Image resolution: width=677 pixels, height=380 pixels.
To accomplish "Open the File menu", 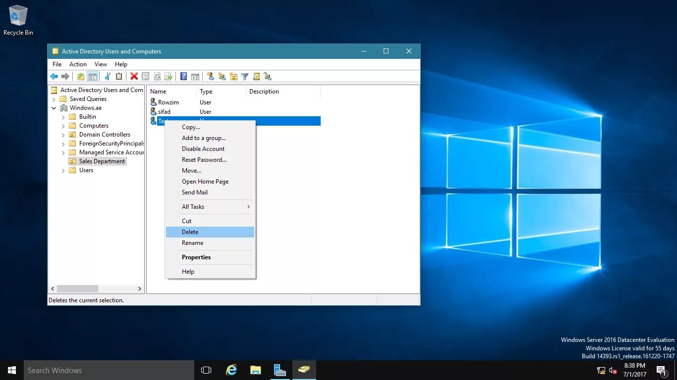I will point(57,64).
